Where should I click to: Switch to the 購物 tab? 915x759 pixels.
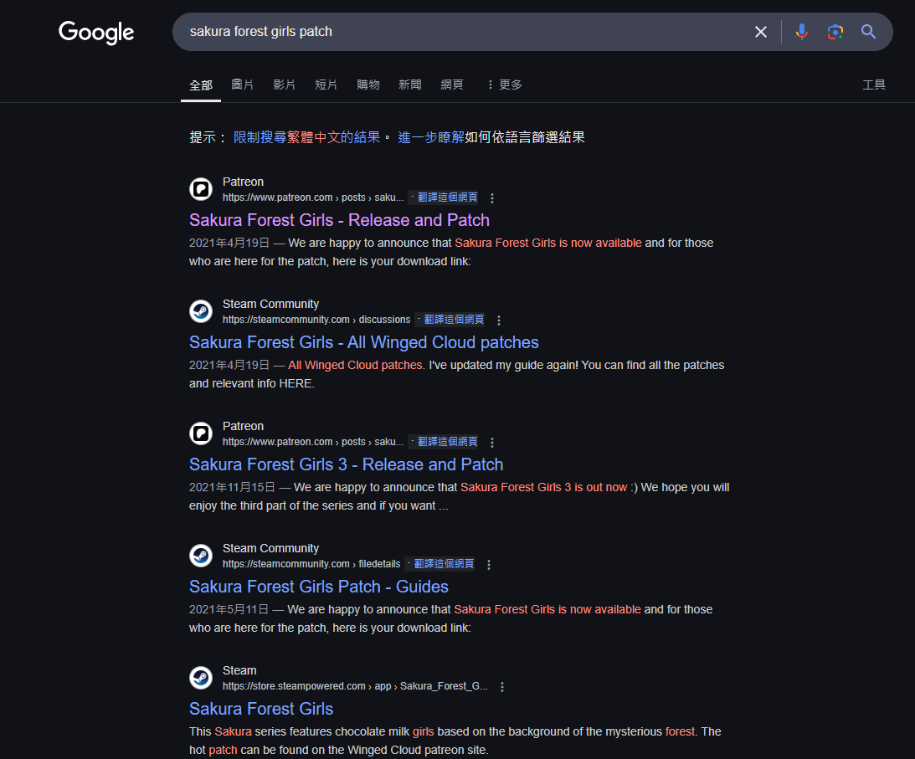click(368, 85)
